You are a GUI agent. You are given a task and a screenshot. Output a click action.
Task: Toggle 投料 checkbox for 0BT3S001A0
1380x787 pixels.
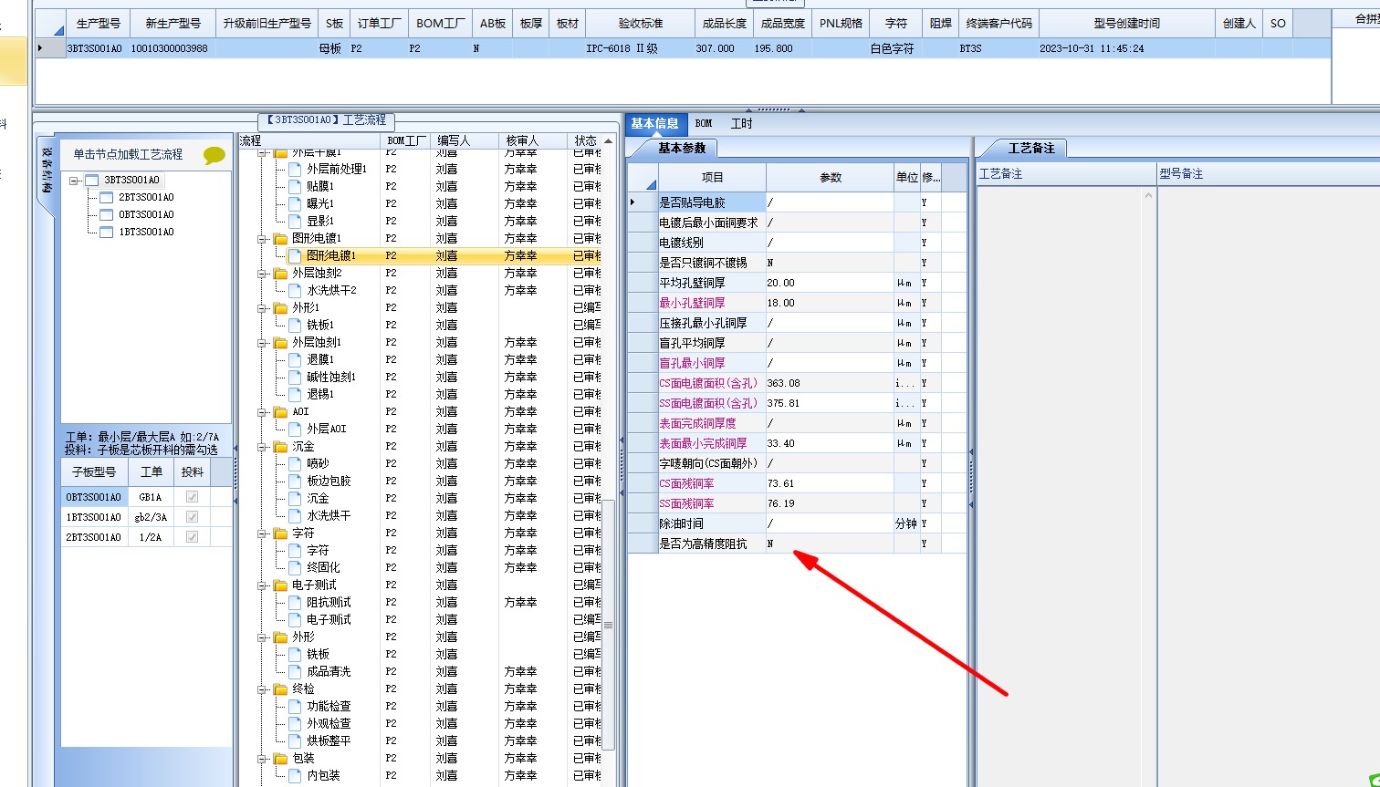click(x=192, y=497)
